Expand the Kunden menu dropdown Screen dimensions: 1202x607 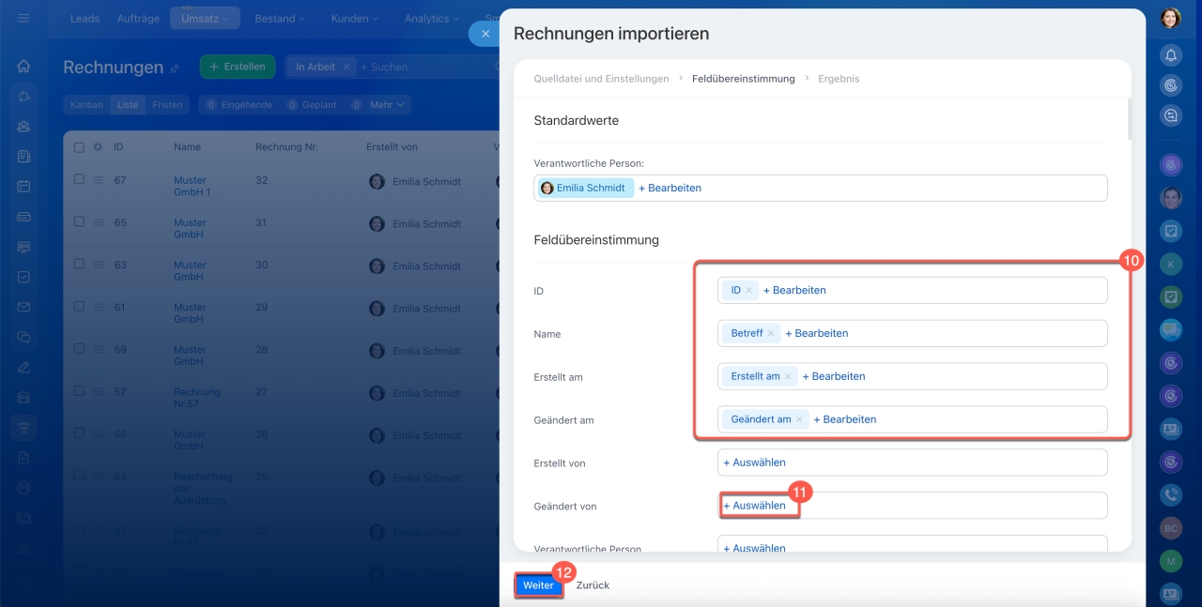(x=354, y=19)
